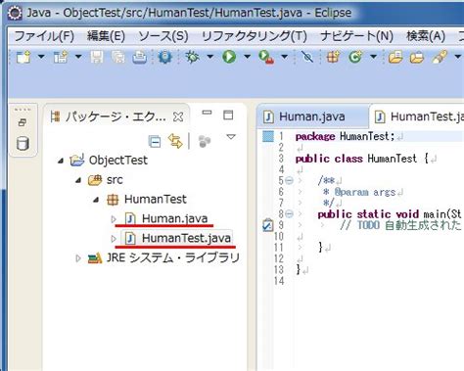Open the Package Explorer view menu triangle
The width and height of the screenshot is (464, 371).
pos(231,137)
